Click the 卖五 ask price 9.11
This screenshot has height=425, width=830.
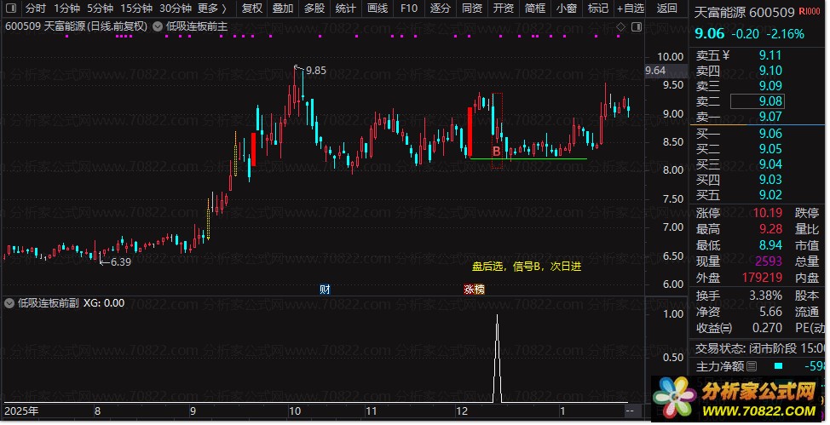[x=769, y=55]
